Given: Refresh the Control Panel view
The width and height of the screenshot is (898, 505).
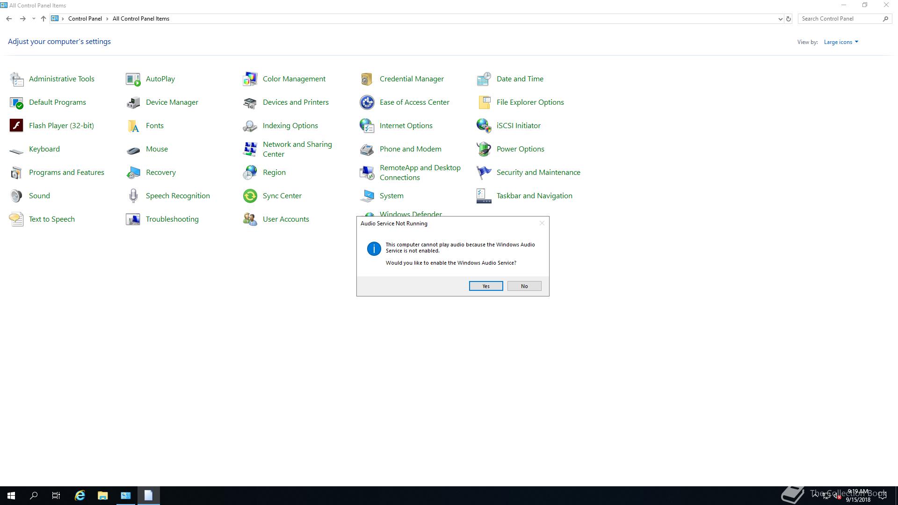Looking at the screenshot, I should click(788, 19).
